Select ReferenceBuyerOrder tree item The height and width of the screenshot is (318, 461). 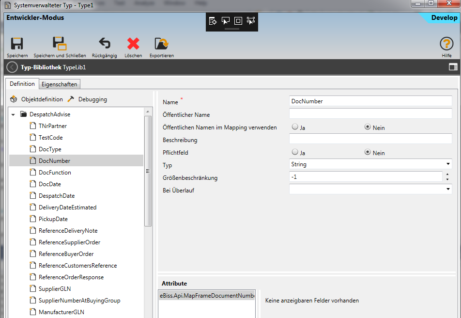pos(66,254)
